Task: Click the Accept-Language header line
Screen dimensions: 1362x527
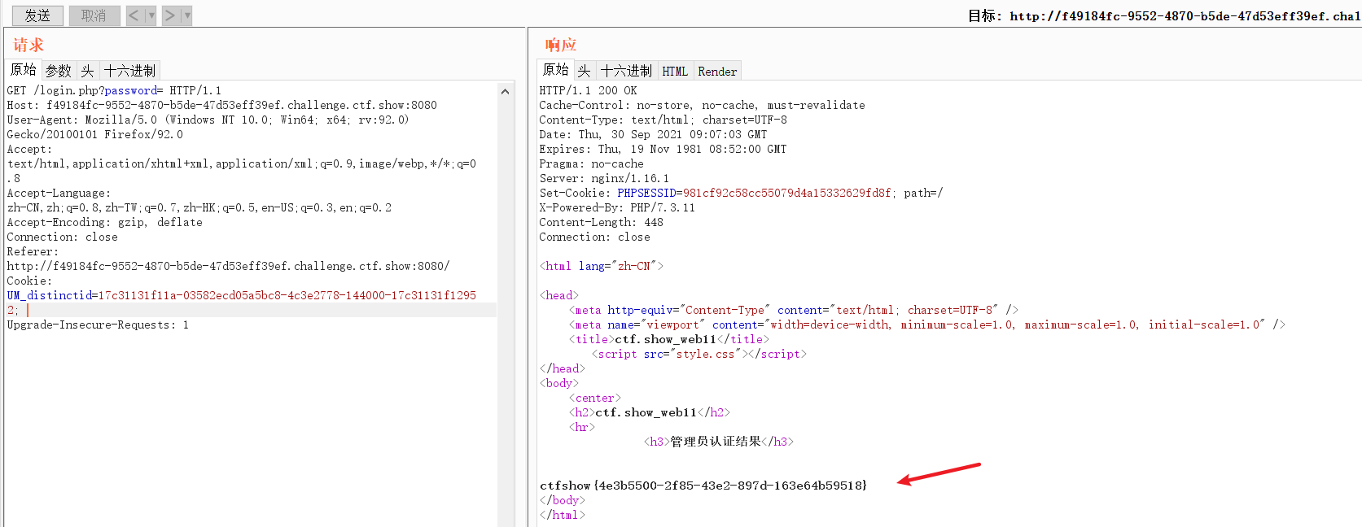Action: point(199,200)
